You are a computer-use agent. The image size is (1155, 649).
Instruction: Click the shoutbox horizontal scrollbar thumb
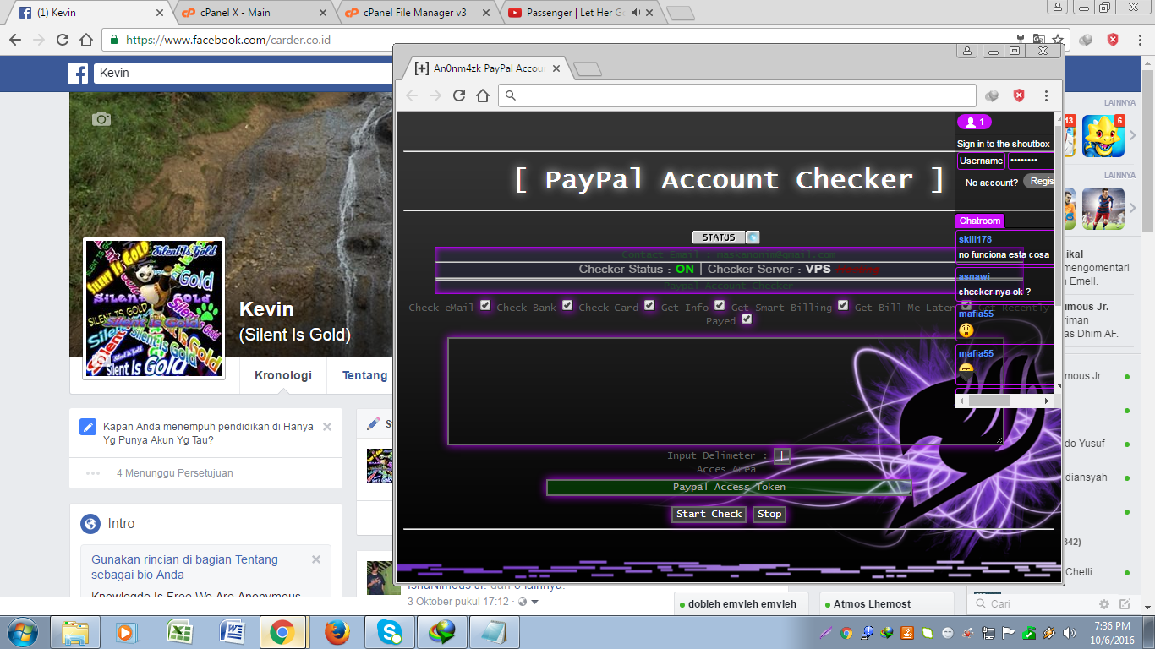point(989,401)
